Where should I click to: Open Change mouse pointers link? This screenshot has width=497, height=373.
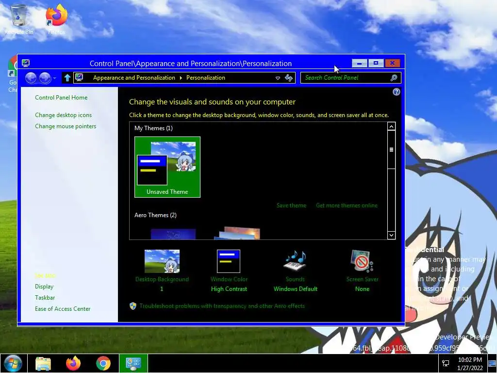tap(66, 126)
